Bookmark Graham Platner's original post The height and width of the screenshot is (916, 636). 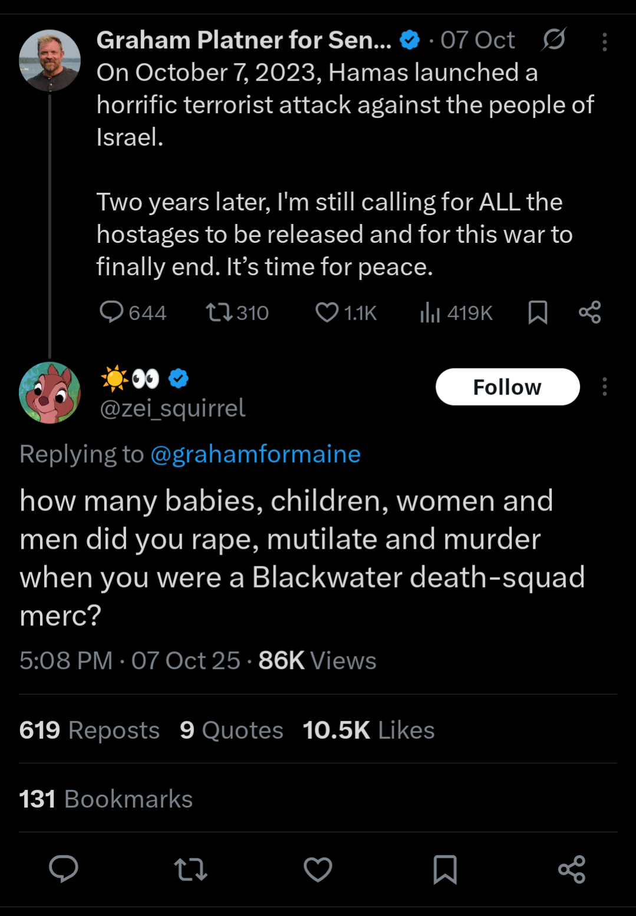538,312
